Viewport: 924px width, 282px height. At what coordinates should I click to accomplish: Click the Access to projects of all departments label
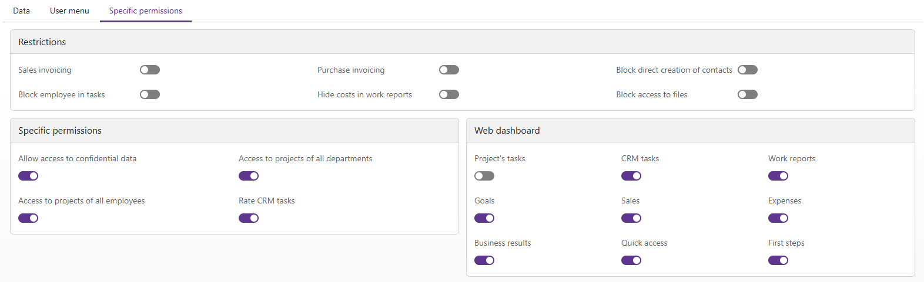(306, 158)
